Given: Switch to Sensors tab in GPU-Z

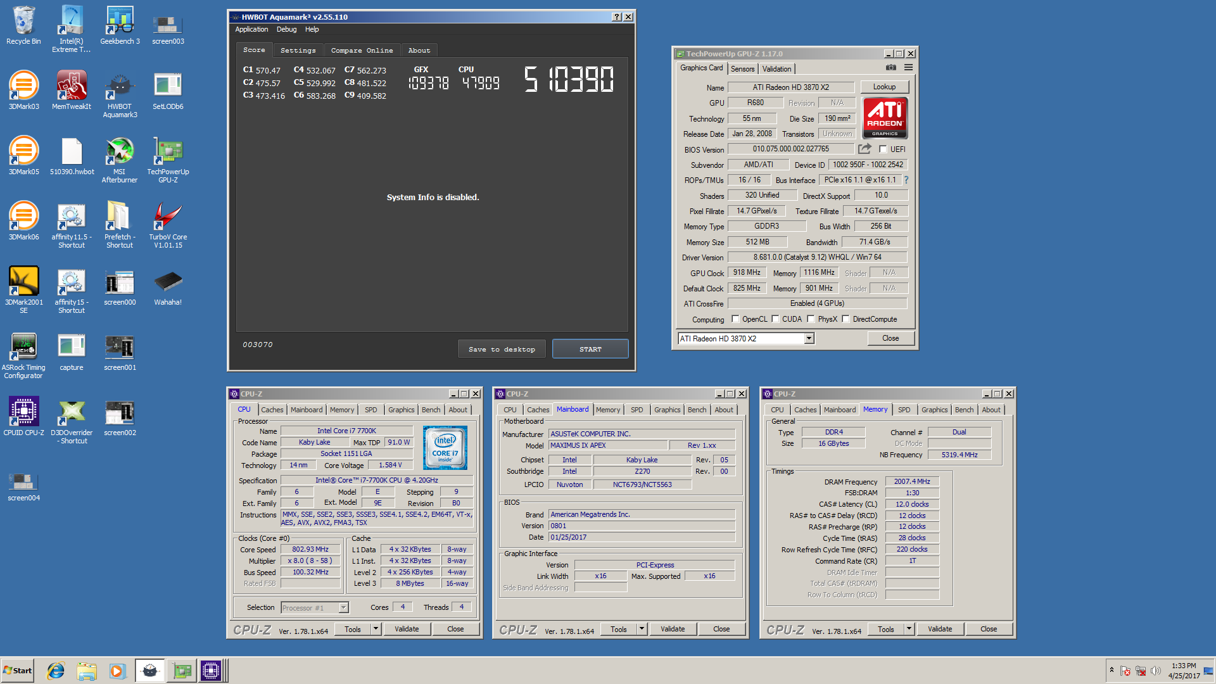Looking at the screenshot, I should pos(742,69).
